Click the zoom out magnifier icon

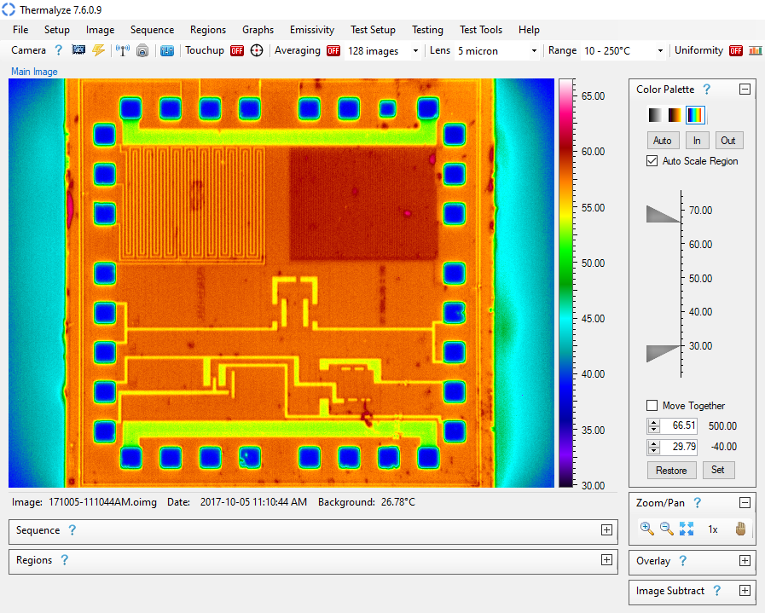[667, 529]
